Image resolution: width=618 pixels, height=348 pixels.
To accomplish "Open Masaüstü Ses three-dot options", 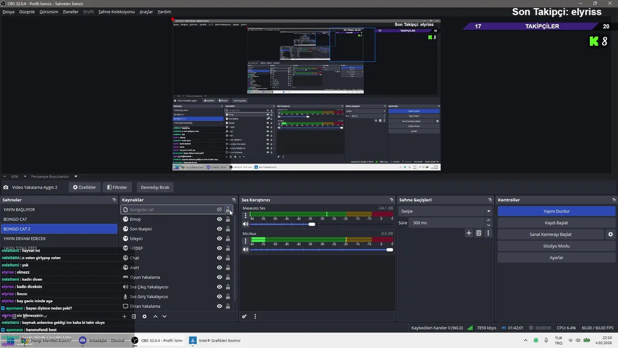I will (246, 216).
